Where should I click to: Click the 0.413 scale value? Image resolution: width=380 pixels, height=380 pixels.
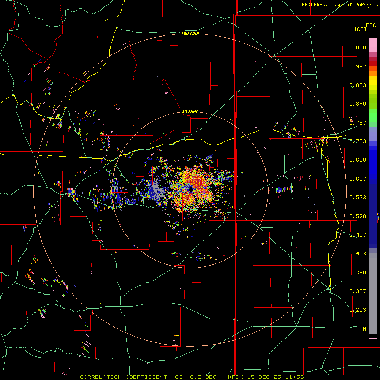point(358,254)
